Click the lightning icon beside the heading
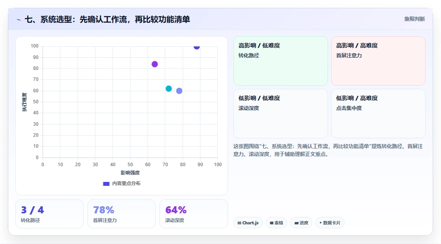Viewport: 441px width, 244px height. tap(19, 20)
